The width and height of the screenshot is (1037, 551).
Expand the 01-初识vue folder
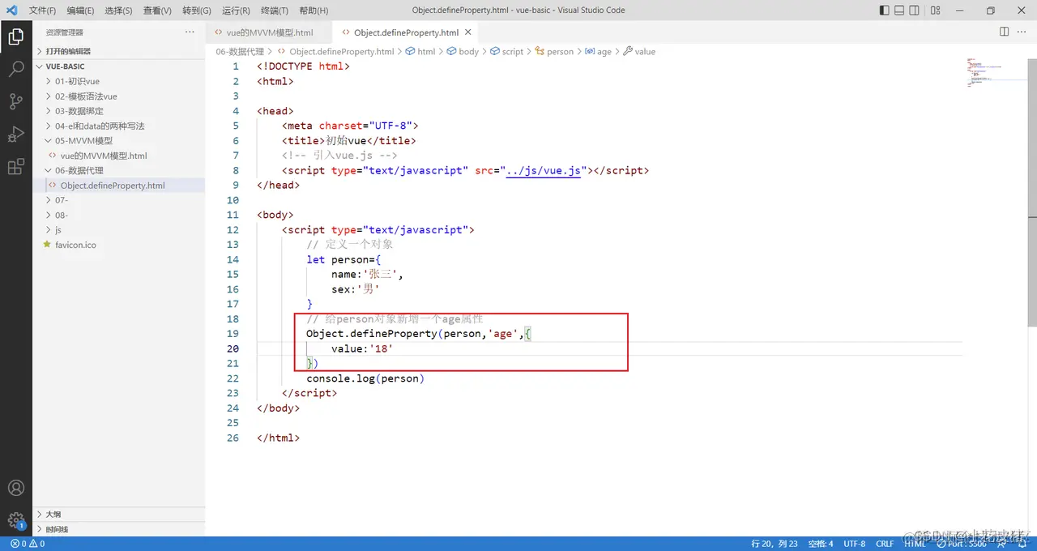coord(118,81)
